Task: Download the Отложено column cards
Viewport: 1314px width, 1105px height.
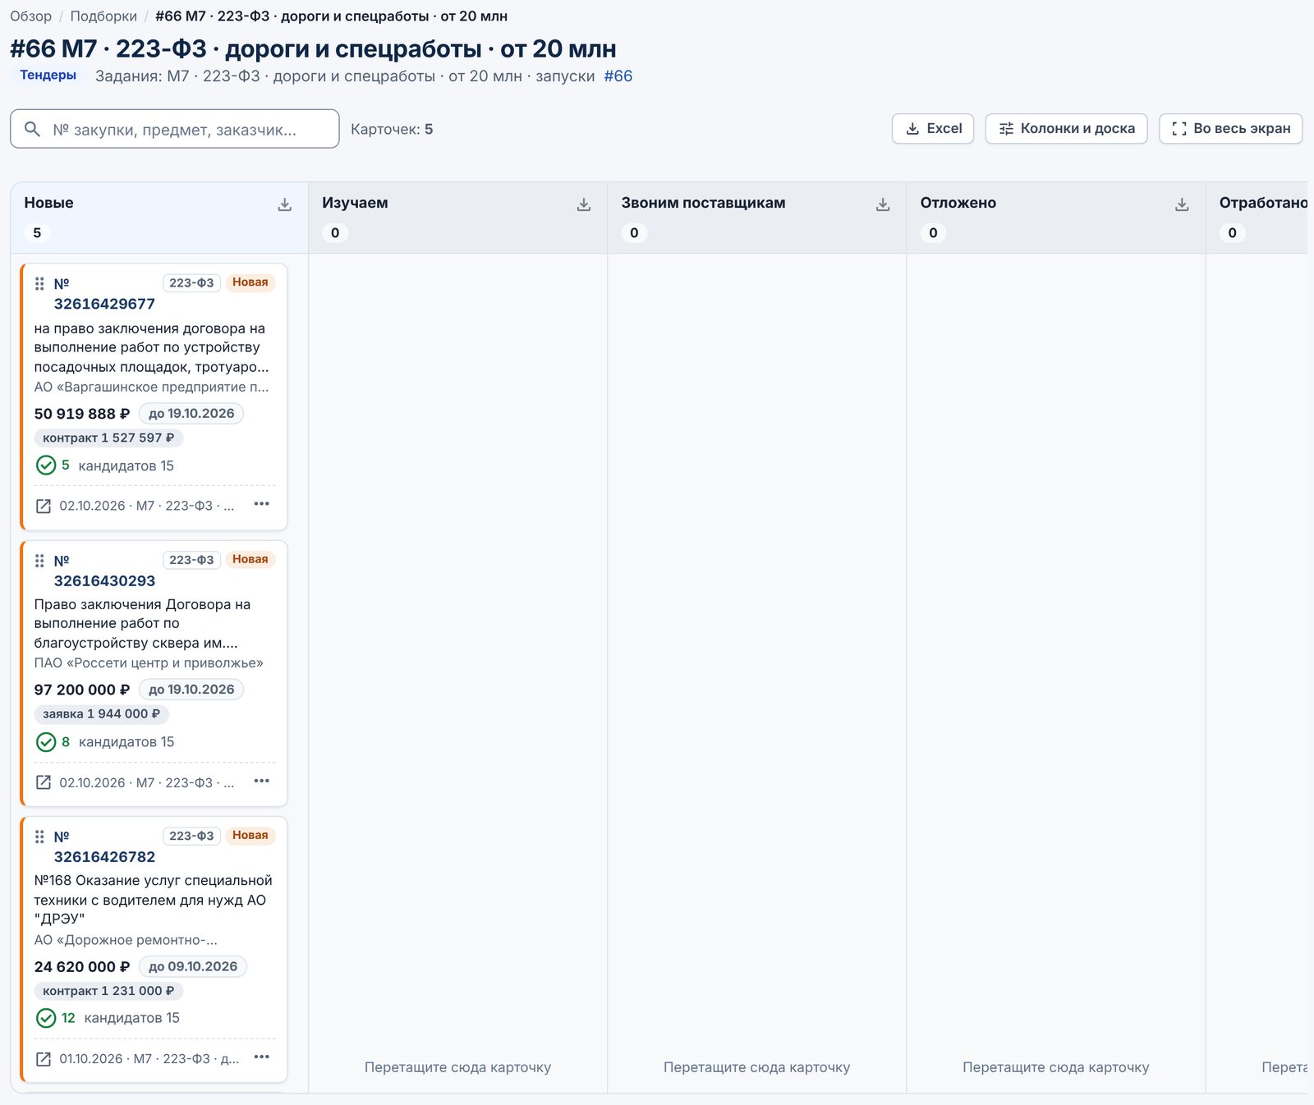Action: 1182,204
